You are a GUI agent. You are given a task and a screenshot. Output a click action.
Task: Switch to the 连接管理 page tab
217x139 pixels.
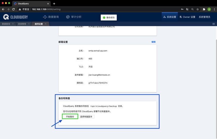point(22,24)
